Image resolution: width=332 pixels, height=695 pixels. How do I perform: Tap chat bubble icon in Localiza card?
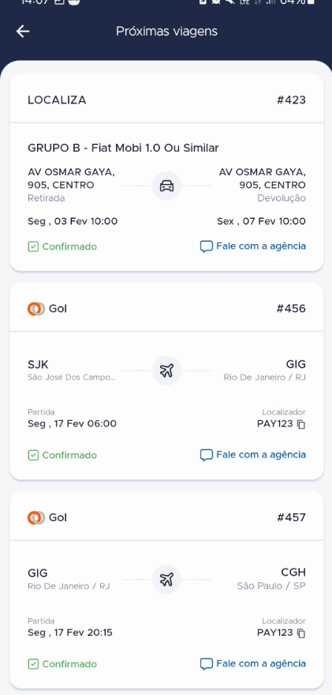pyautogui.click(x=207, y=246)
